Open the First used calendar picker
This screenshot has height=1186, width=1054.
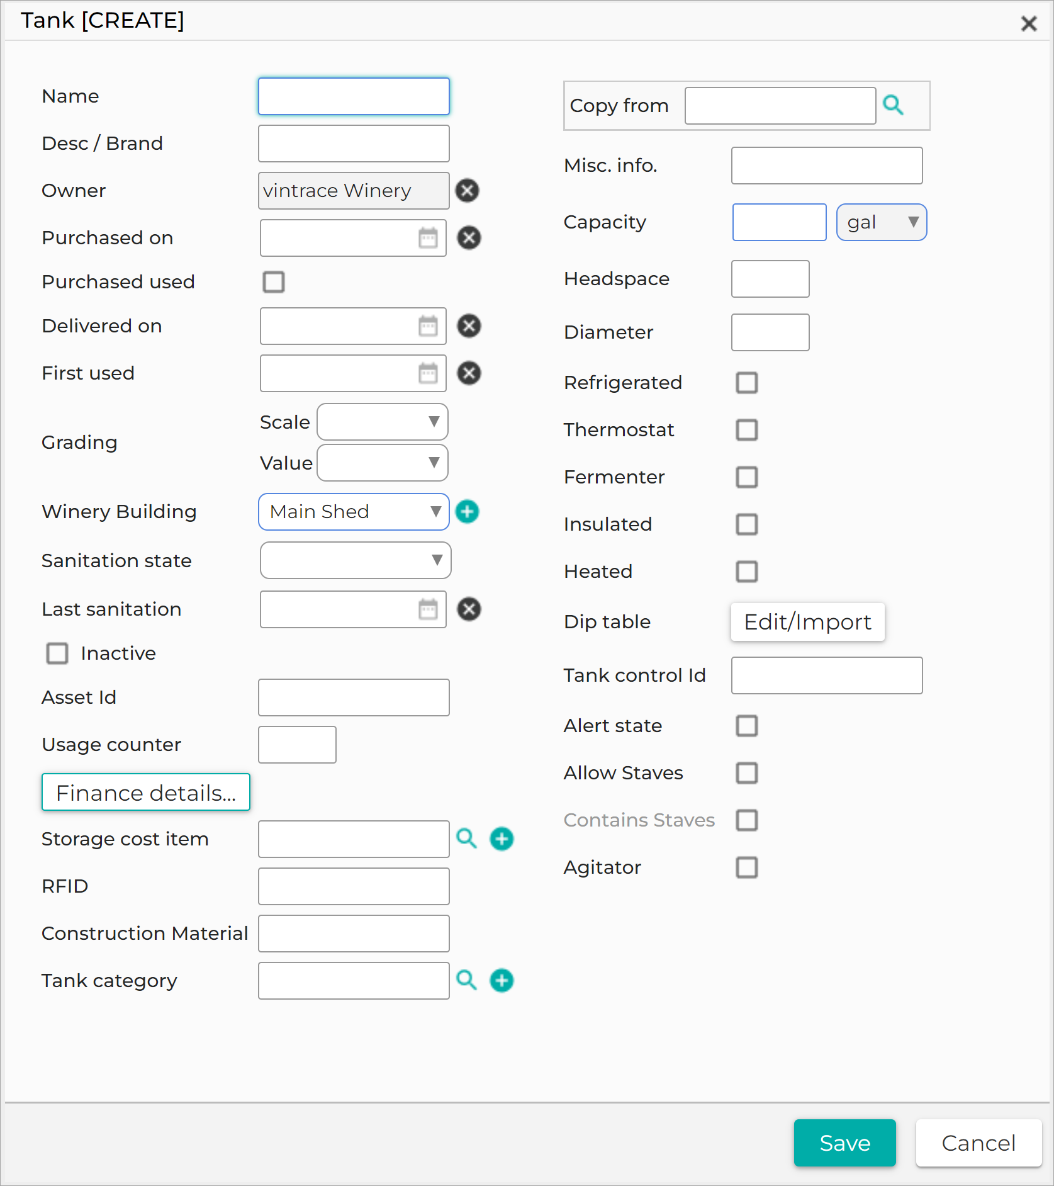point(428,373)
